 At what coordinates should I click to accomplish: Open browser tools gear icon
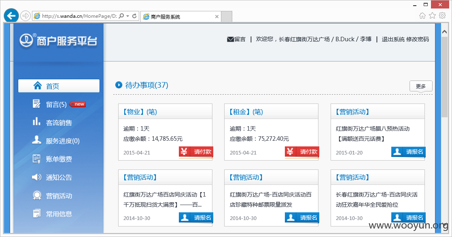point(442,15)
